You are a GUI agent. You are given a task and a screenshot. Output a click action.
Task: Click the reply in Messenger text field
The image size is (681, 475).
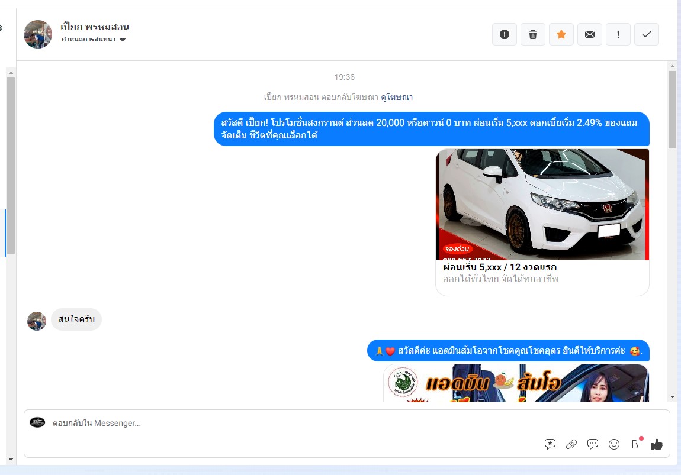(296, 423)
